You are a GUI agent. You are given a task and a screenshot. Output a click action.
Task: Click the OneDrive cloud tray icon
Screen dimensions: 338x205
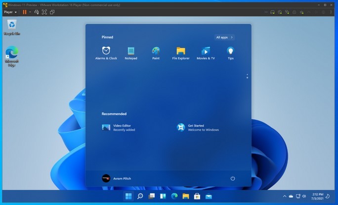tap(291, 196)
